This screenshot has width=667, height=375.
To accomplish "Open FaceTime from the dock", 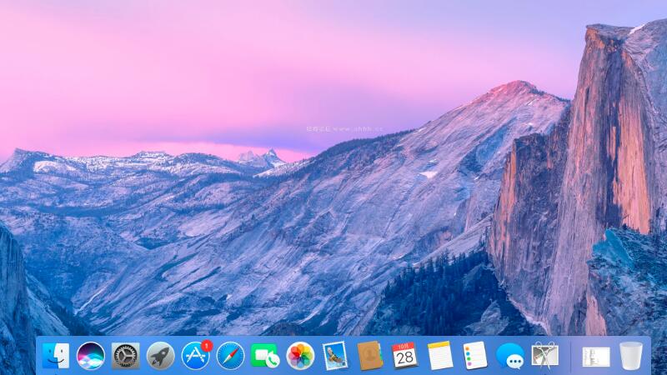I will coord(265,356).
